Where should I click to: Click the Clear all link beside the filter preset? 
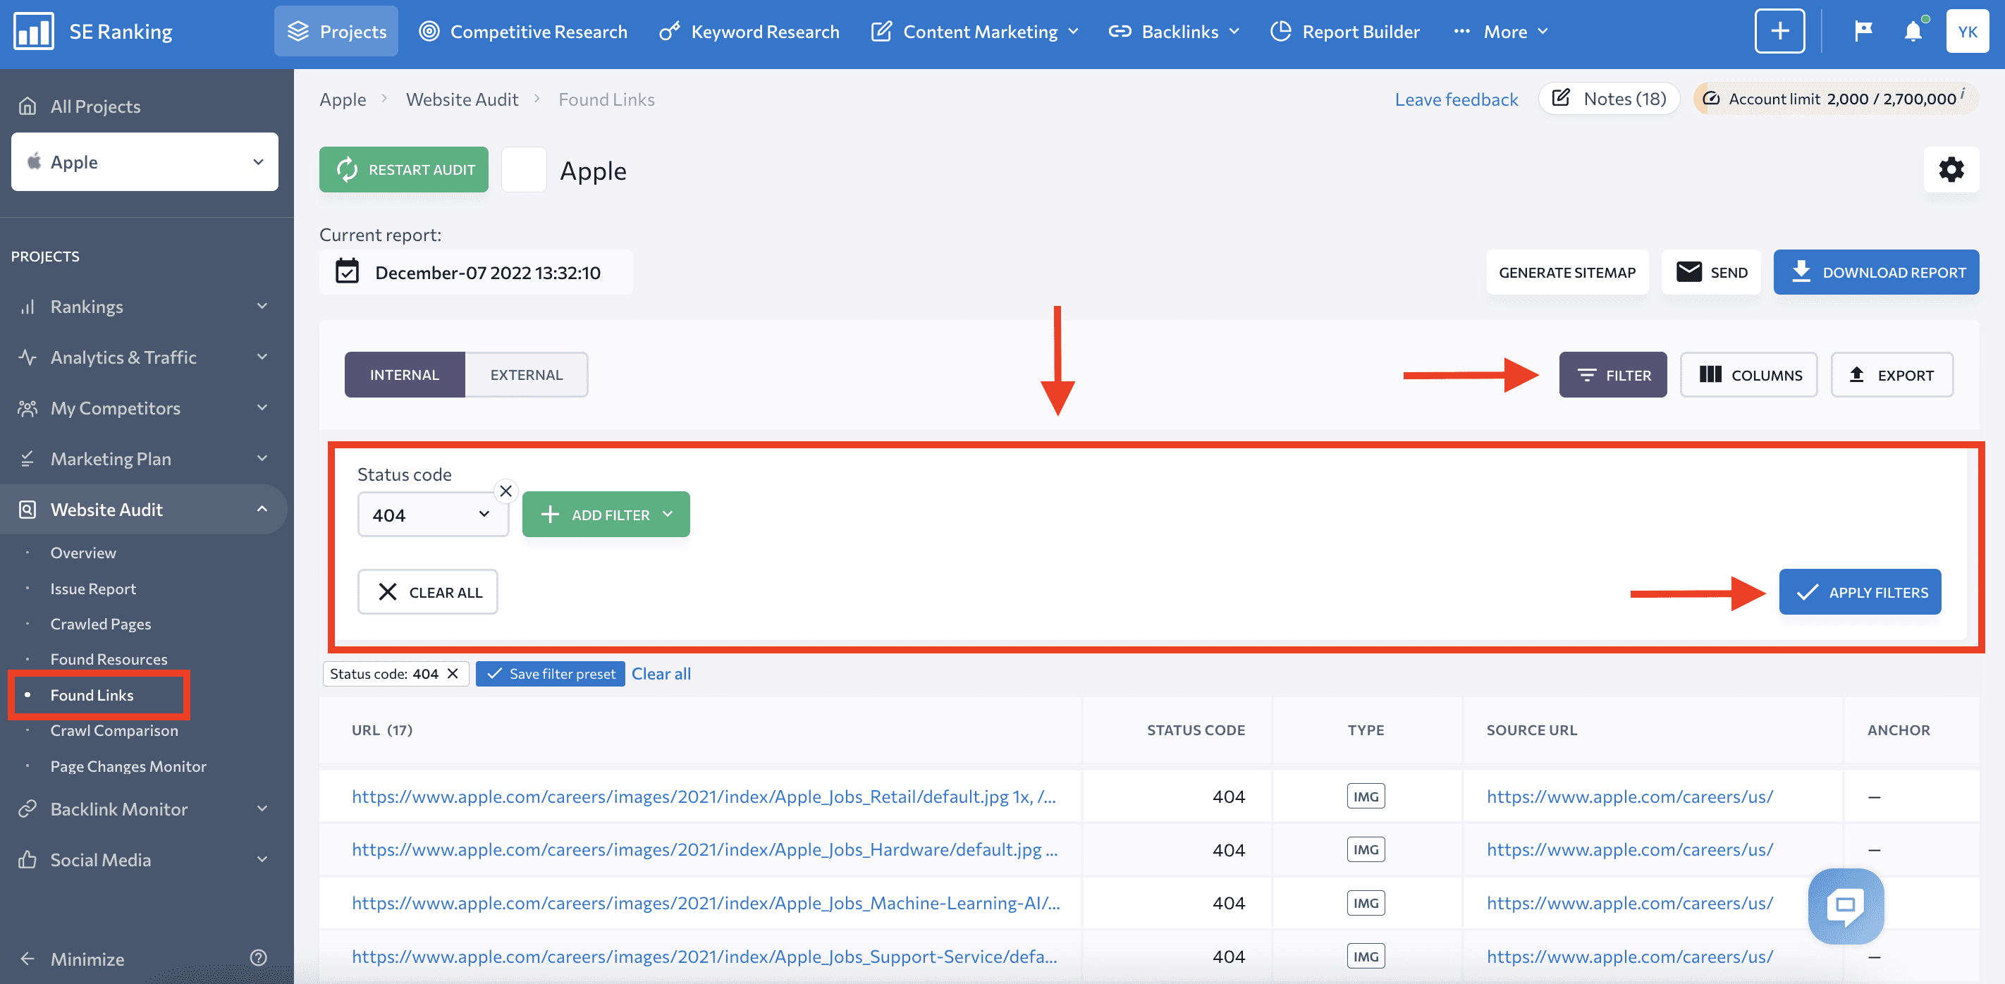coord(661,673)
